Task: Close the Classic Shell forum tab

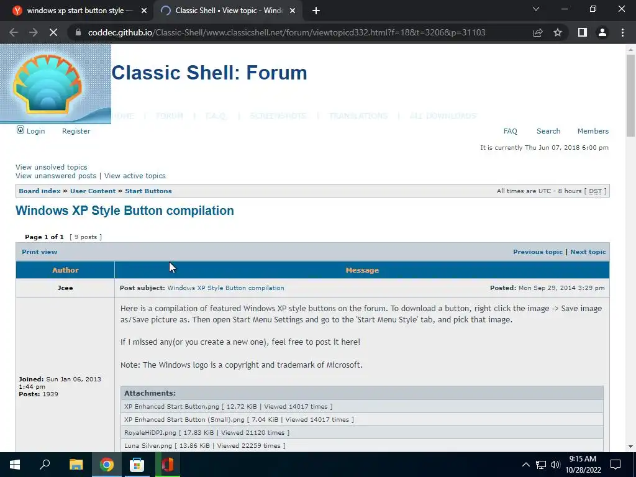Action: pyautogui.click(x=293, y=11)
